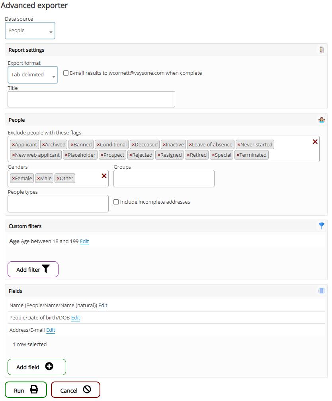Image resolution: width=332 pixels, height=401 pixels.
Task: Click the Custom filters funnel icon
Action: pyautogui.click(x=322, y=226)
